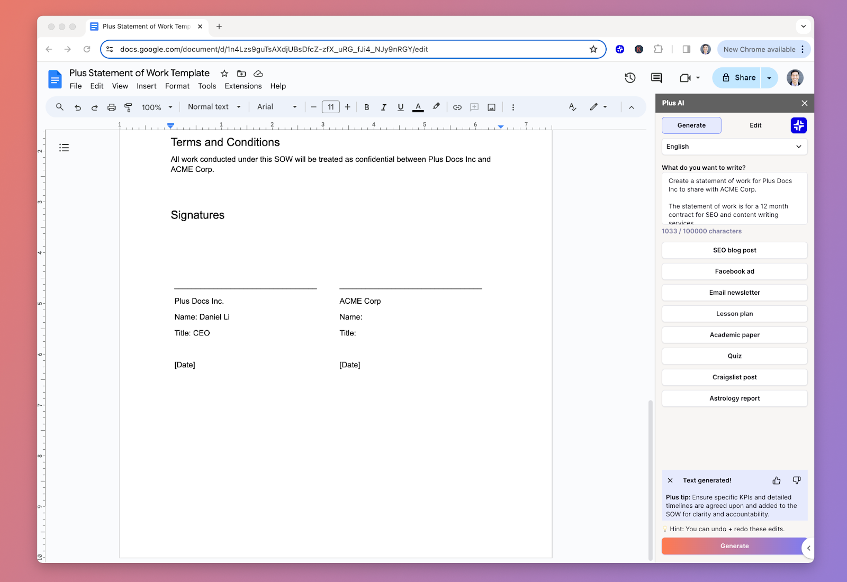
Task: Select the Craigslist post template
Action: [x=735, y=377]
